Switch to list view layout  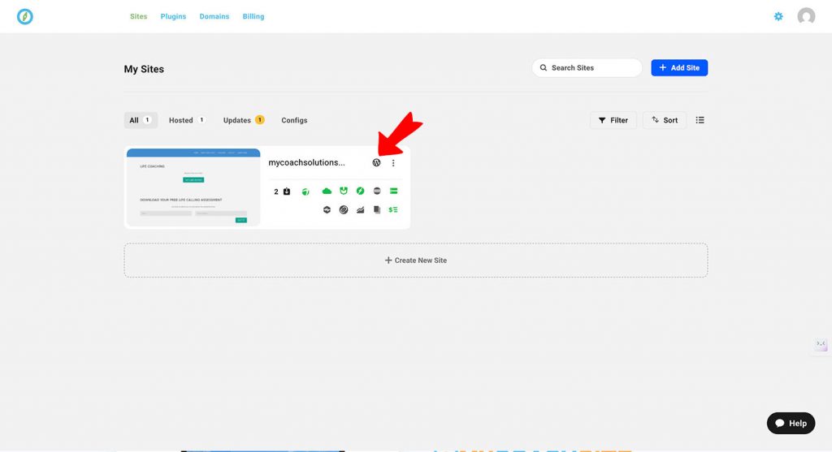click(700, 120)
